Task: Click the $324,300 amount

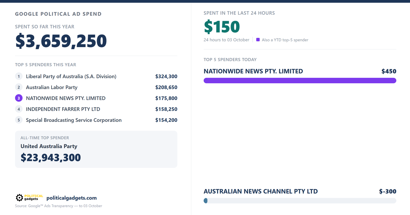Action: tap(166, 76)
